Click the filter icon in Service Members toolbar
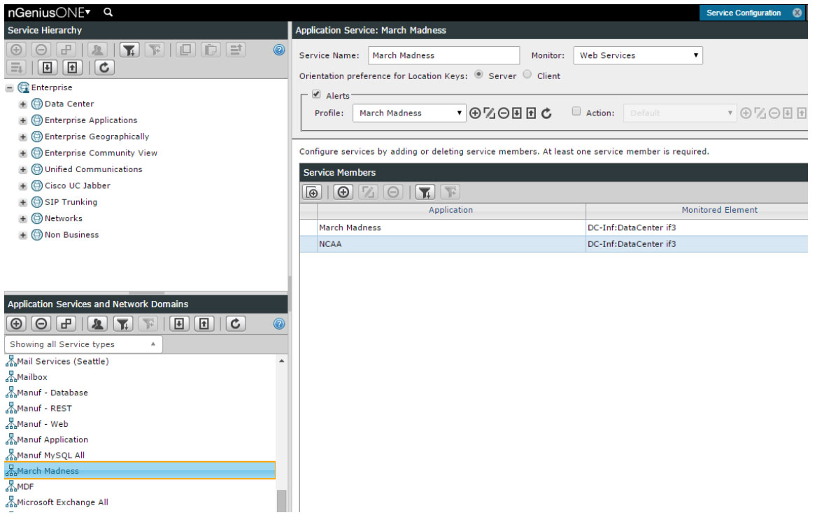The image size is (824, 529). [425, 192]
